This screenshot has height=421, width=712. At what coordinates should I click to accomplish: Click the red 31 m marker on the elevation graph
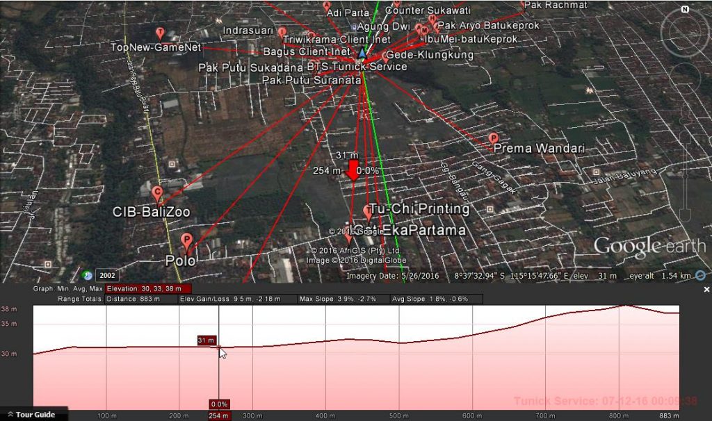207,340
